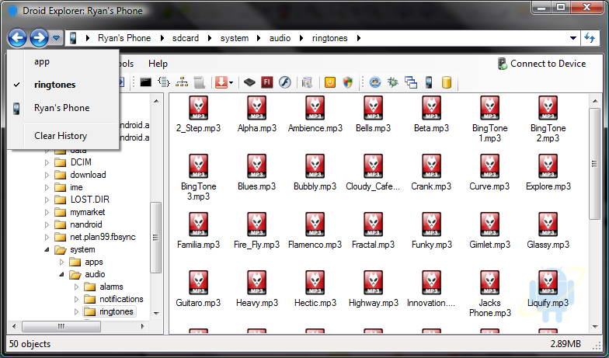This screenshot has height=358, width=609.
Task: Select net.plan99.fbsync folder in tree
Action: click(103, 237)
